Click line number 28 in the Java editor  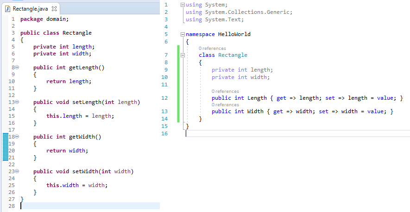(12, 206)
